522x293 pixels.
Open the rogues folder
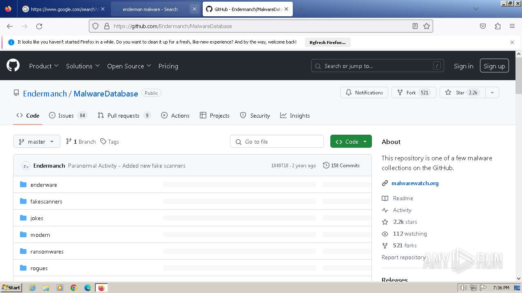[x=39, y=268]
